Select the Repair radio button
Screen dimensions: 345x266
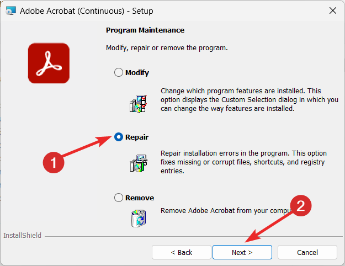pos(119,137)
